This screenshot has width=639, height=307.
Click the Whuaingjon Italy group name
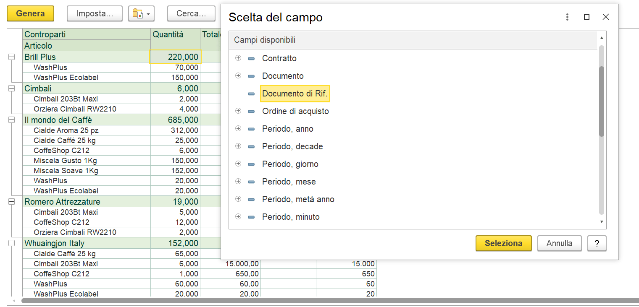(x=55, y=243)
